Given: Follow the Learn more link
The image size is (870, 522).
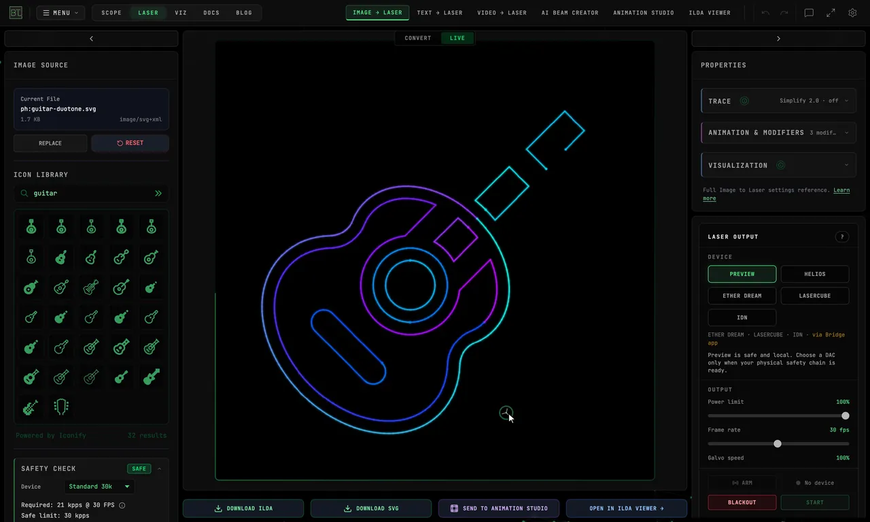Looking at the screenshot, I should [x=776, y=194].
